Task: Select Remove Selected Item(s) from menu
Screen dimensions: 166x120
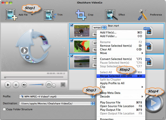Action: click(x=116, y=46)
